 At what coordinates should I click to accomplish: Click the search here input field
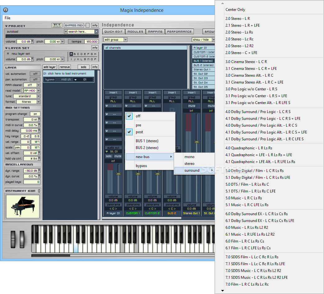click(81, 32)
